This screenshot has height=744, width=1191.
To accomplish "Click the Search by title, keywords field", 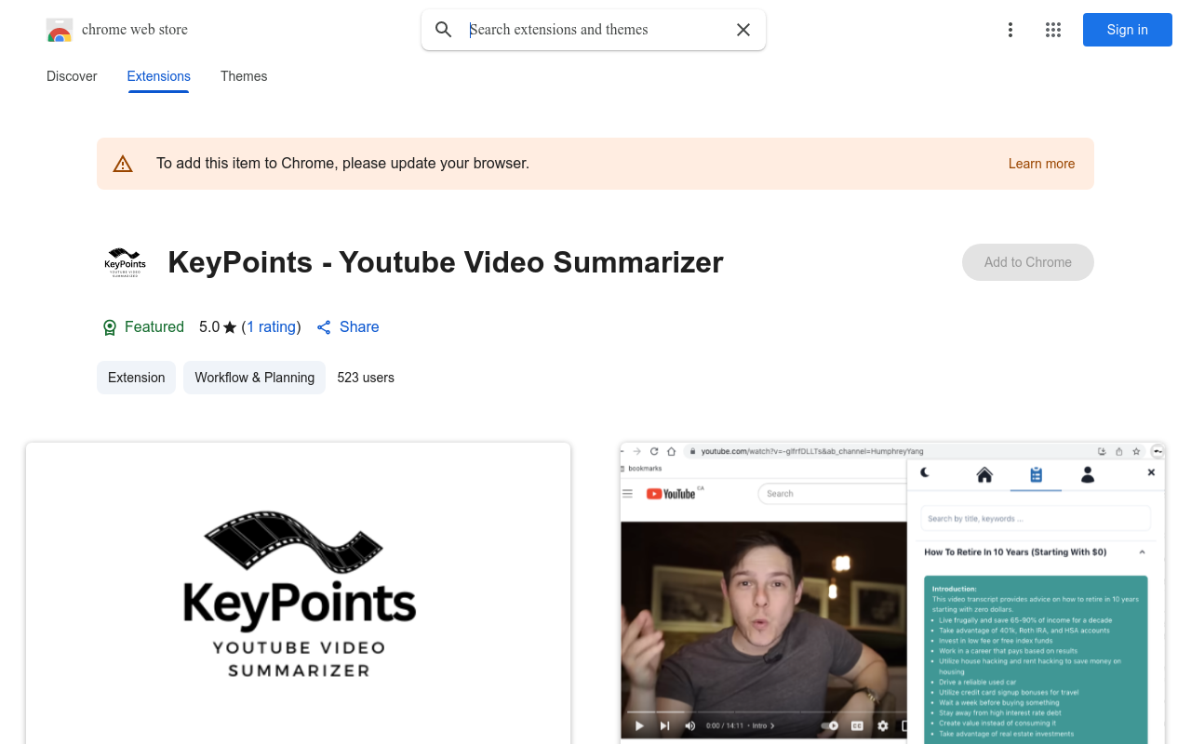I will (1036, 518).
